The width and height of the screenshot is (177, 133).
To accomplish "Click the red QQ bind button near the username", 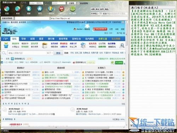I will pyautogui.click(x=100, y=29).
